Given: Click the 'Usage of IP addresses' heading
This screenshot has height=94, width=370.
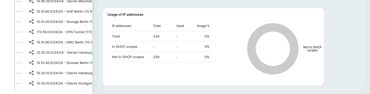Looking at the screenshot, I should (x=125, y=15).
